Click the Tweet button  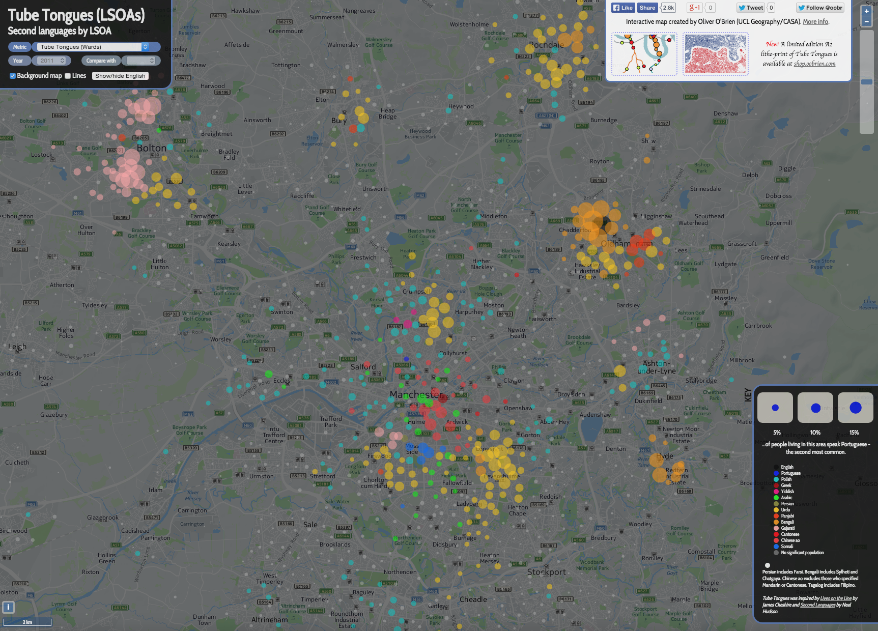[751, 8]
